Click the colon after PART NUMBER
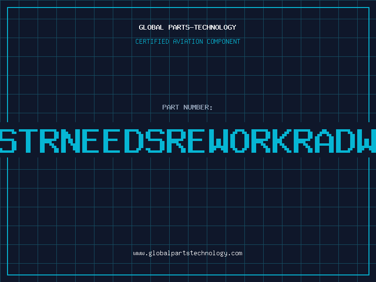The width and height of the screenshot is (376, 282). tap(211, 108)
